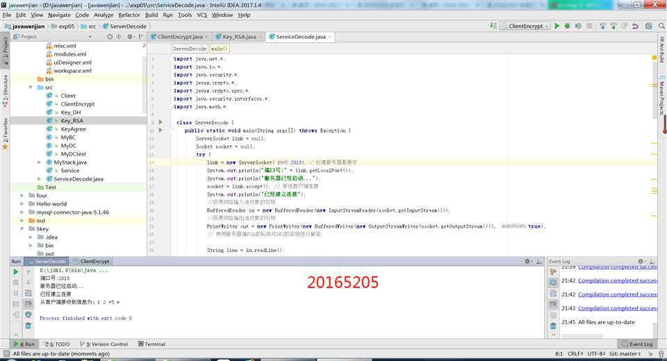667x361 pixels.
Task: Run with coverage from the main toolbar
Action: point(578,26)
